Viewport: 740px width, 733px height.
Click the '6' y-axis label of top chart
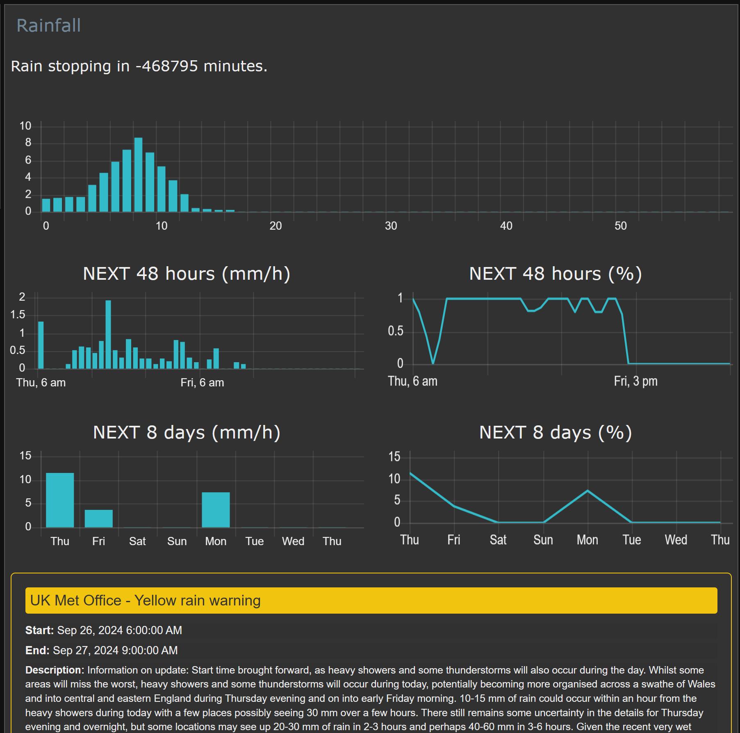click(x=28, y=160)
